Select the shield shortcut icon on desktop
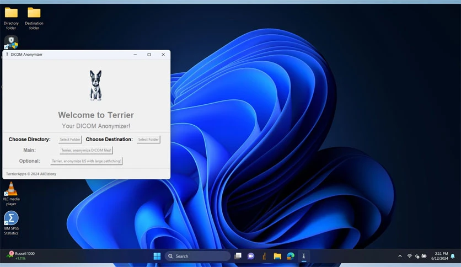This screenshot has width=461, height=267. tap(11, 42)
